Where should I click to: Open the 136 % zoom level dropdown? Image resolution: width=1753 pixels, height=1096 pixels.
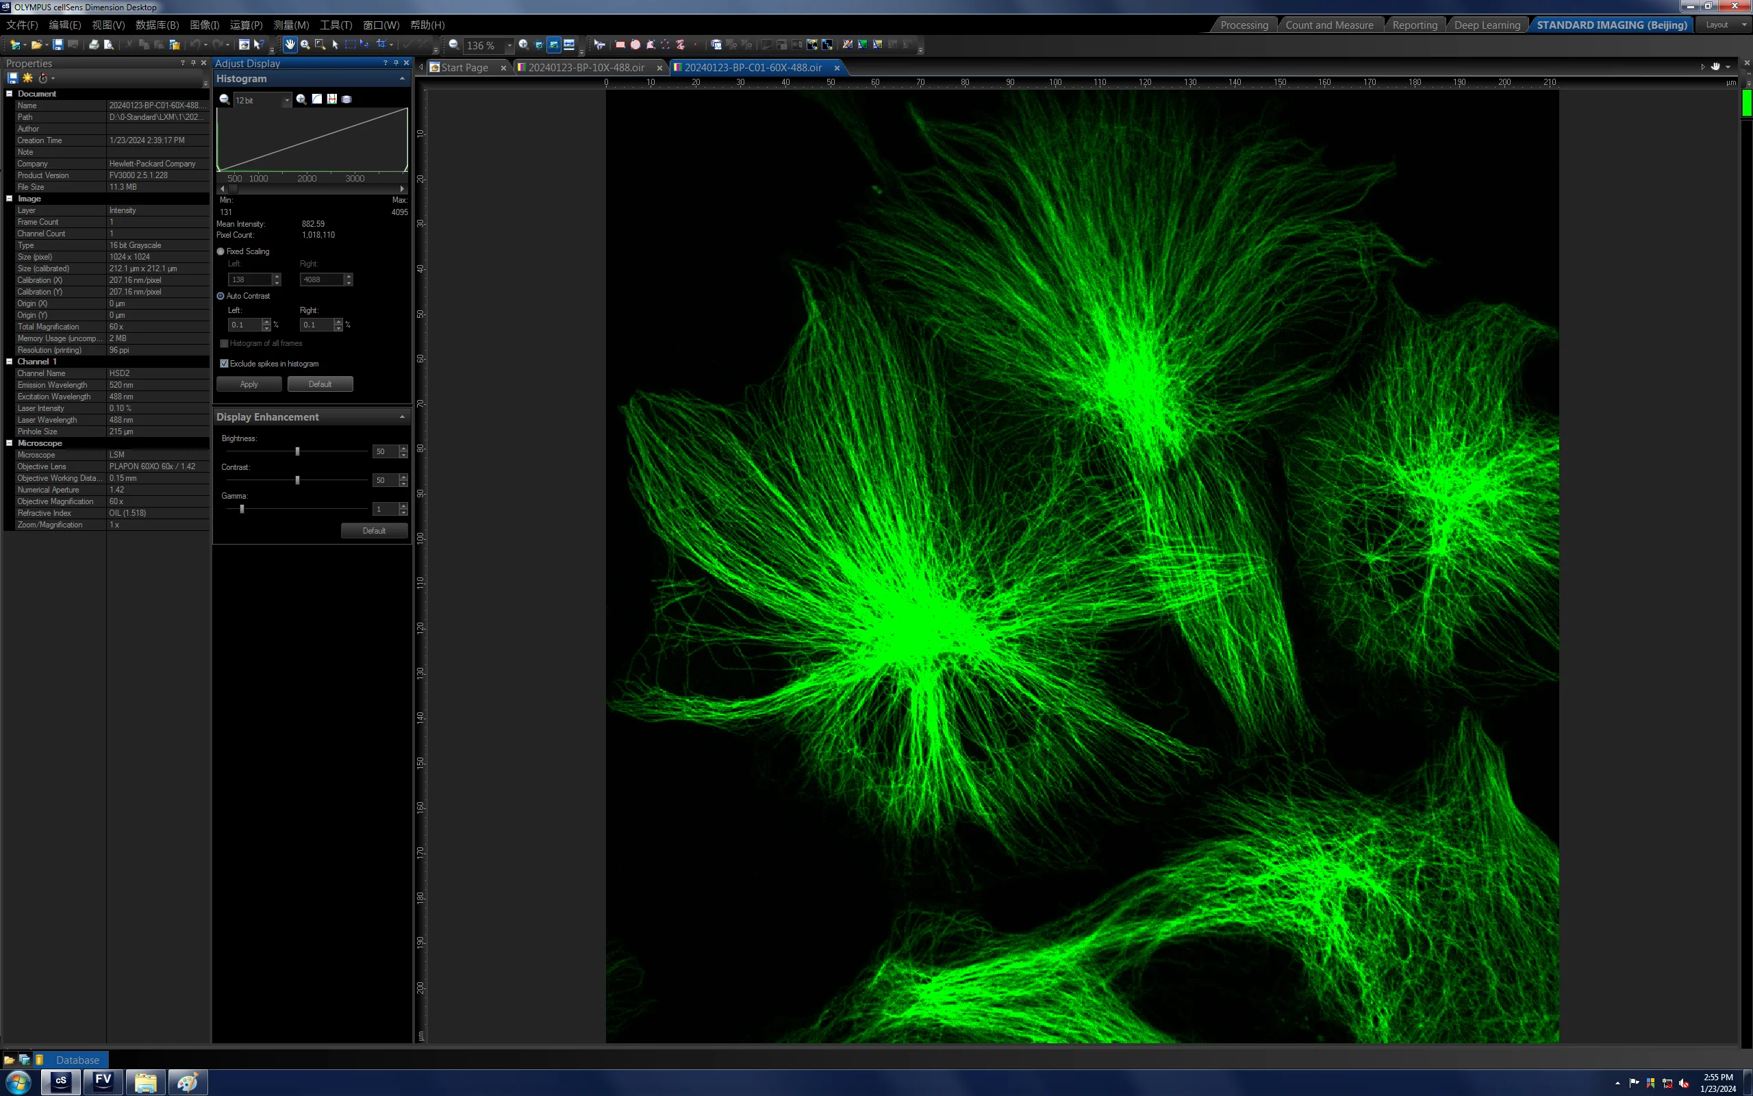pos(509,45)
